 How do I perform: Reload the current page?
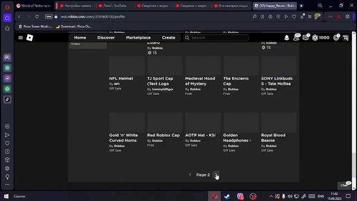pos(37,17)
